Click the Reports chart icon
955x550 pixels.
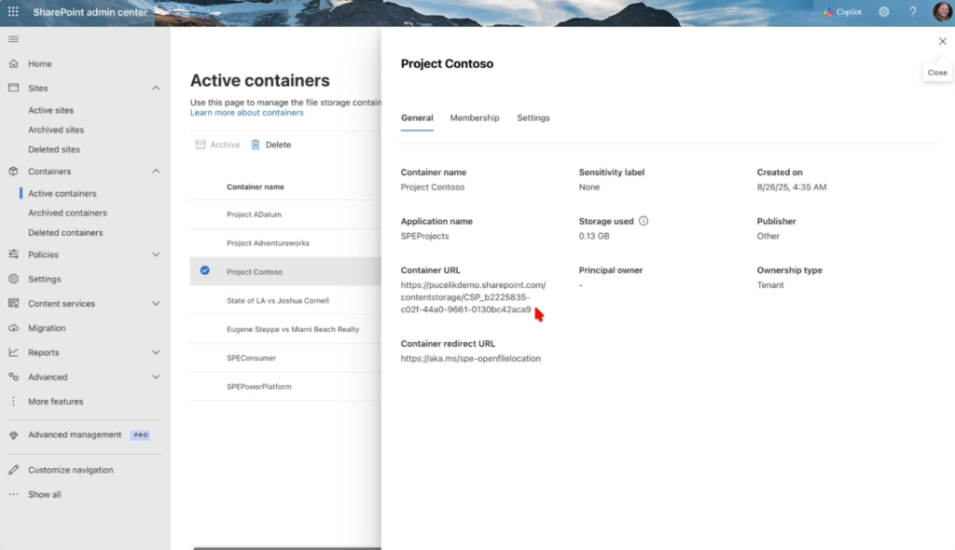[x=13, y=352]
